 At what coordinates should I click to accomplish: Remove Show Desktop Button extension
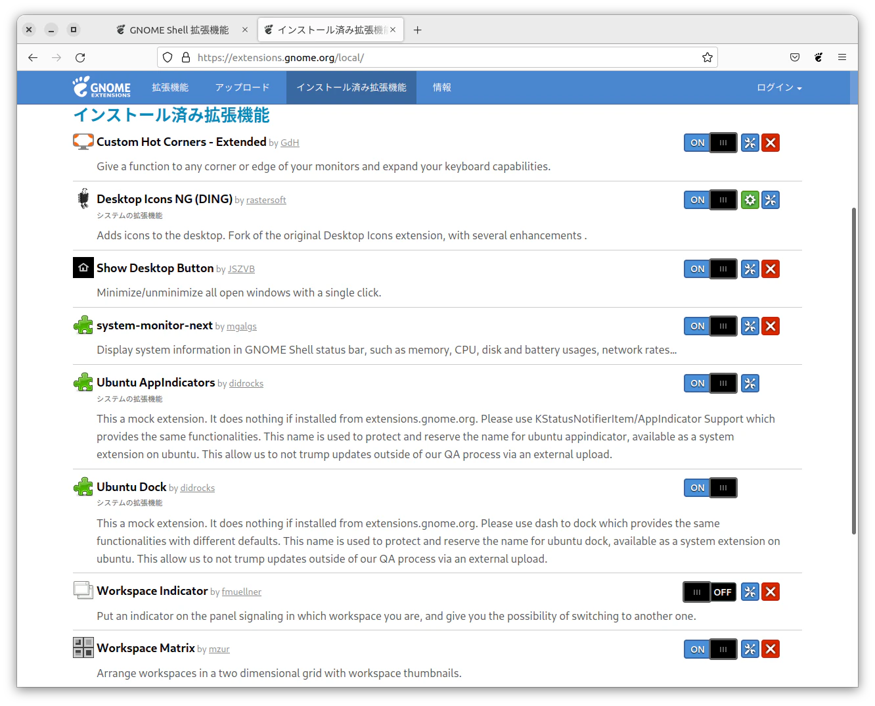coord(771,269)
